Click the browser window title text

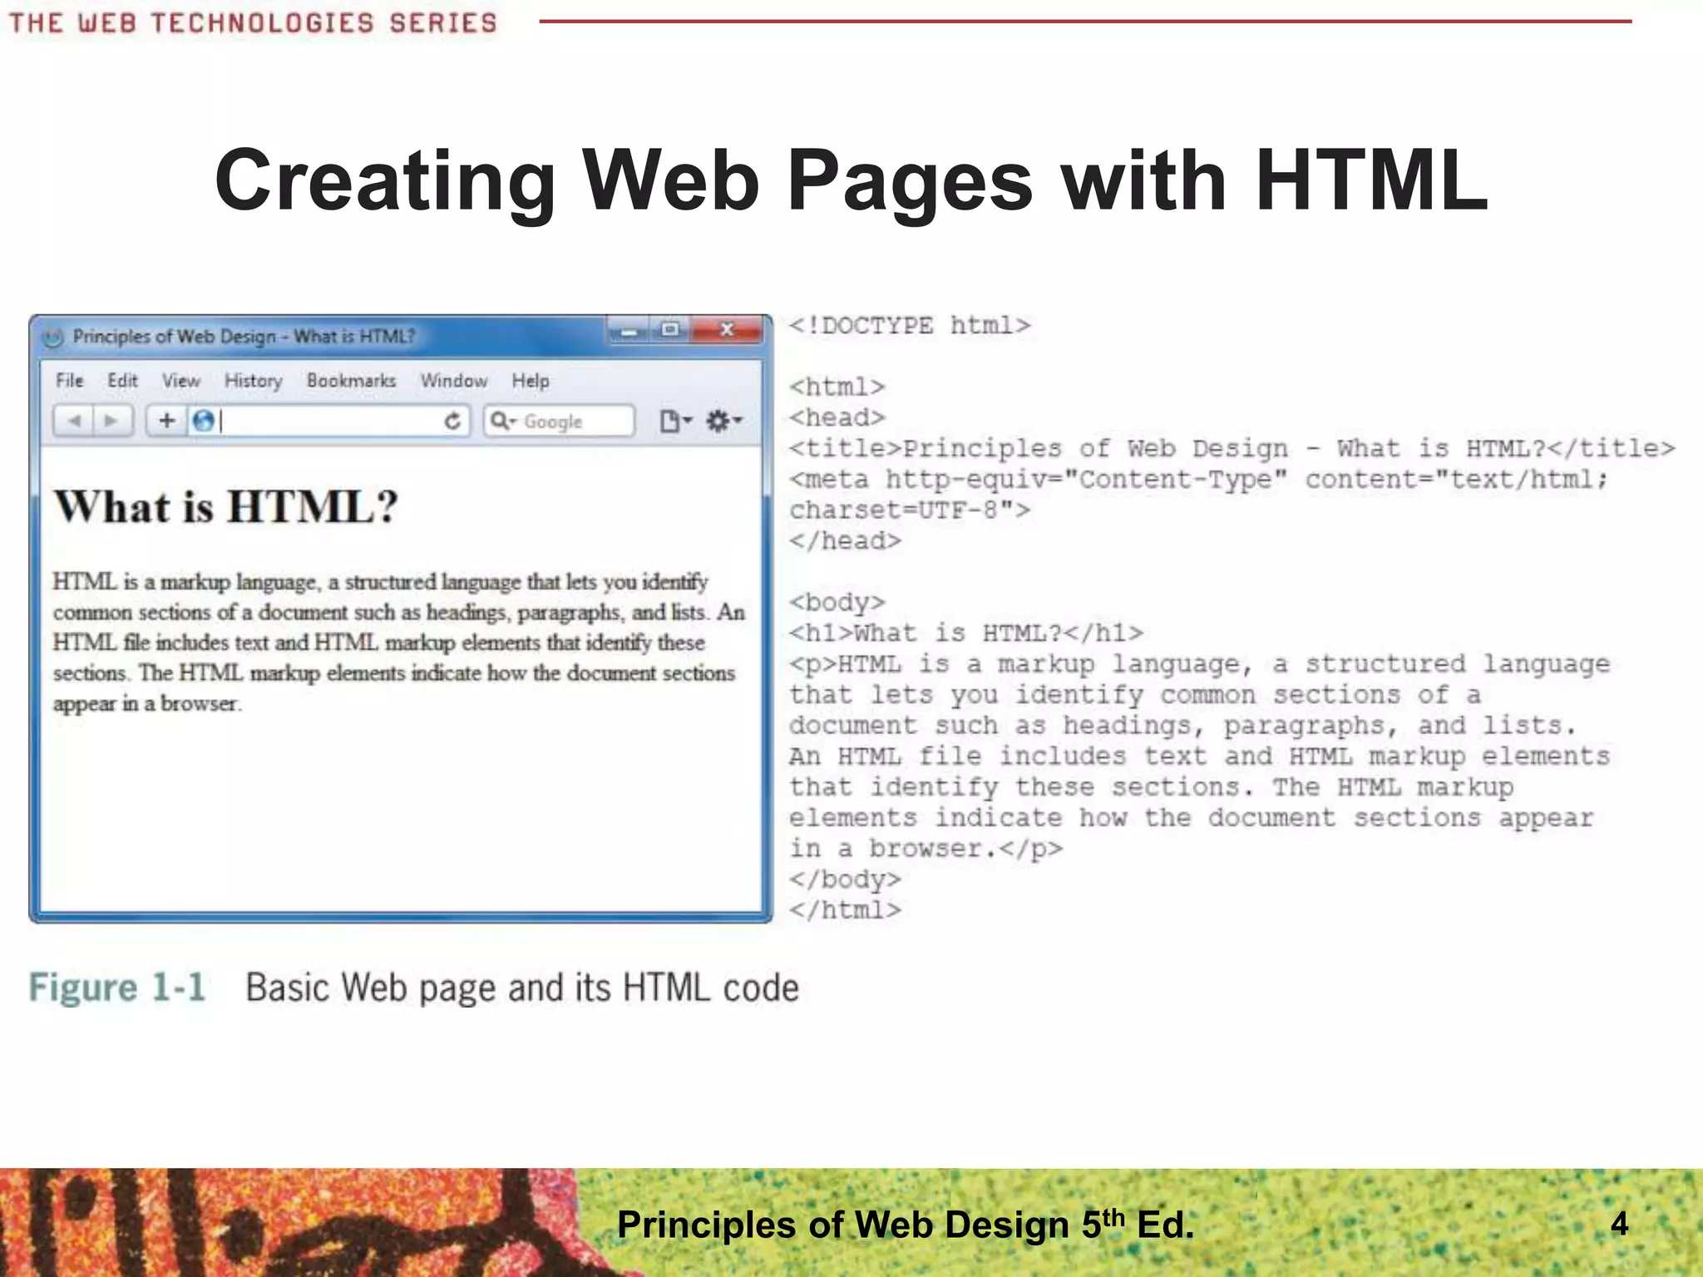point(244,337)
